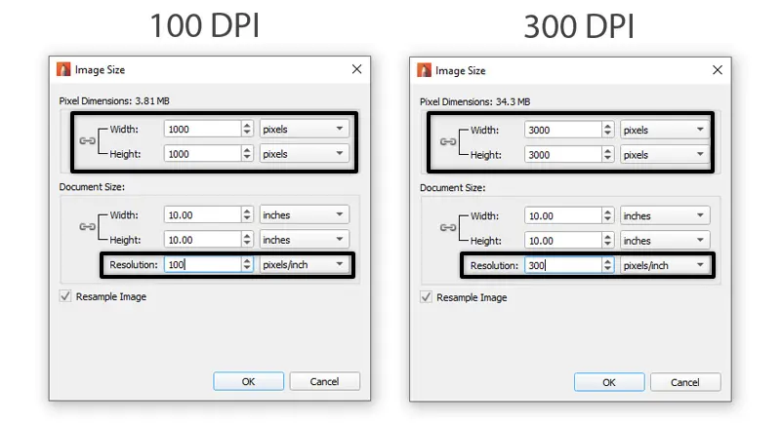Open pixel width units dropdown in 300 DPI dialog
Screen dimensions: 781x425
[665, 130]
